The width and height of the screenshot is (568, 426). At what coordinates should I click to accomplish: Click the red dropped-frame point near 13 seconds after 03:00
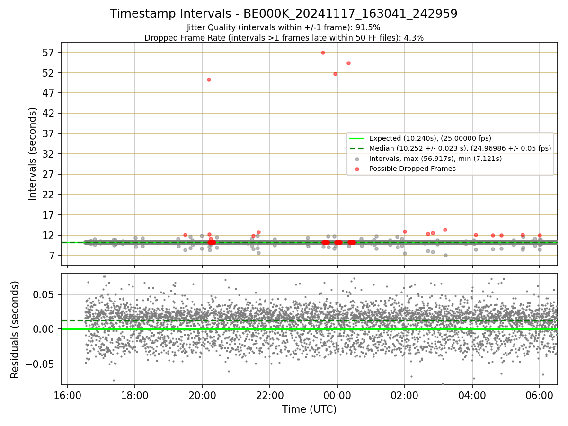pos(445,230)
